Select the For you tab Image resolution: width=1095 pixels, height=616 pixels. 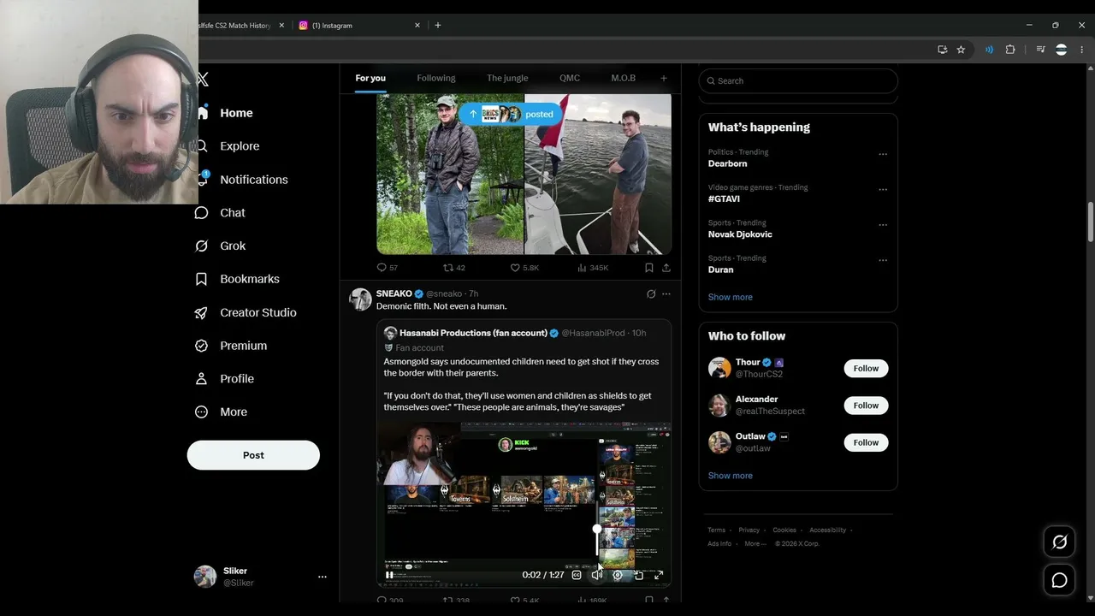(x=370, y=78)
